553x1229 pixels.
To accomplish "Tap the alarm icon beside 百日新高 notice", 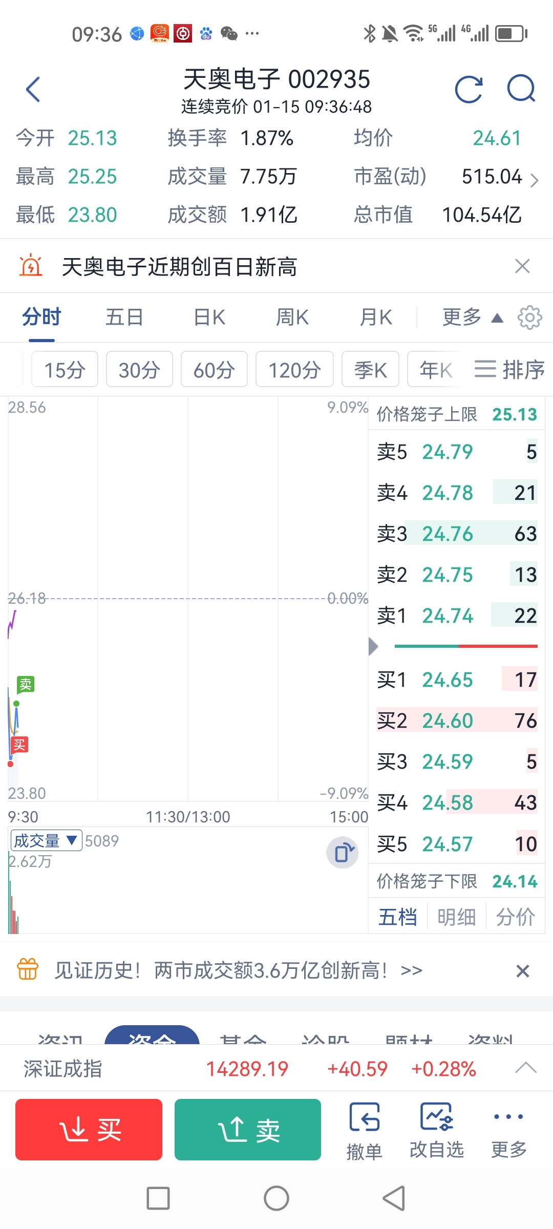I will (x=31, y=266).
